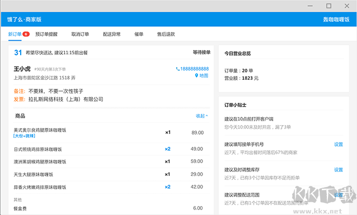The image size is (357, 215).
Task: Click 订单量：20 单
Action: click(239, 71)
